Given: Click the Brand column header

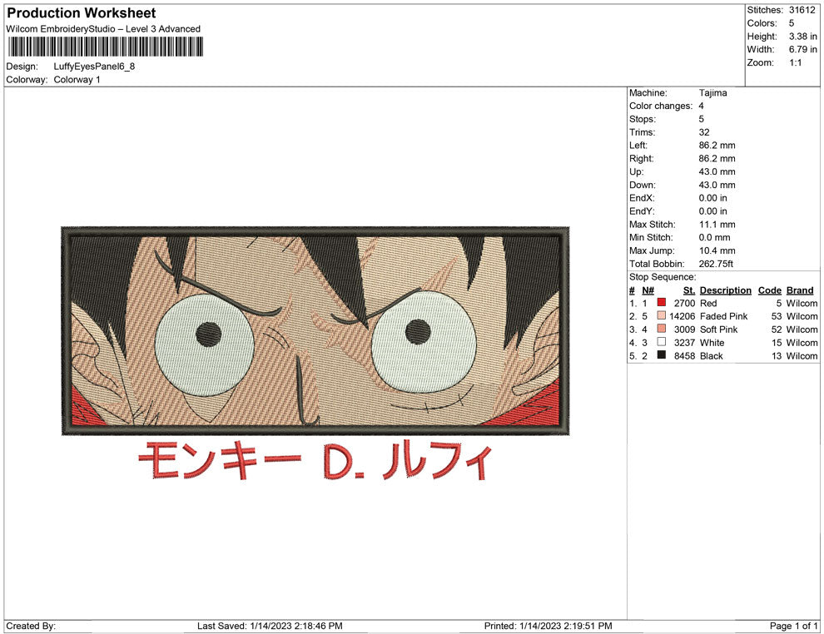Looking at the screenshot, I should click(x=800, y=290).
